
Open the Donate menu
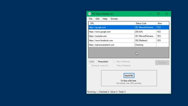pos(114,19)
